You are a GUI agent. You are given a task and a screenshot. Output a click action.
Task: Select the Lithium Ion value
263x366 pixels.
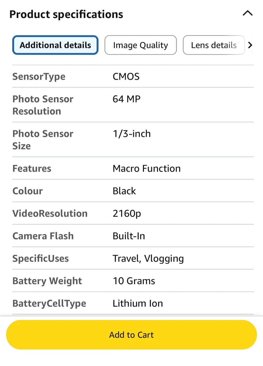[x=138, y=303]
